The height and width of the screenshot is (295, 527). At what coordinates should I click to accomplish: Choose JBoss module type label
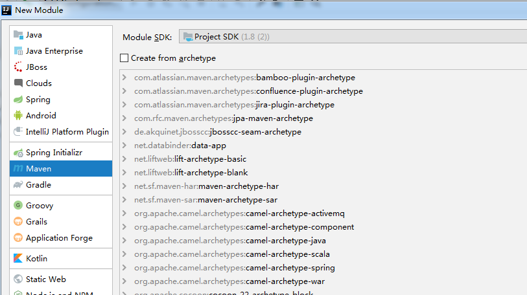pyautogui.click(x=37, y=67)
